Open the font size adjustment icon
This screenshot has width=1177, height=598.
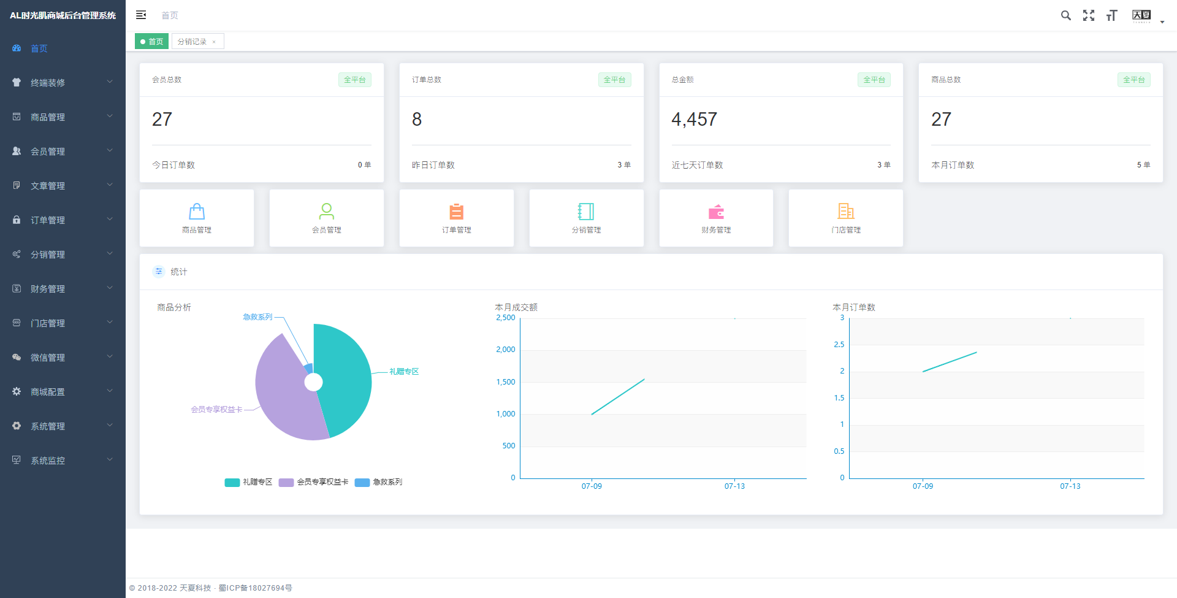pyautogui.click(x=1111, y=15)
